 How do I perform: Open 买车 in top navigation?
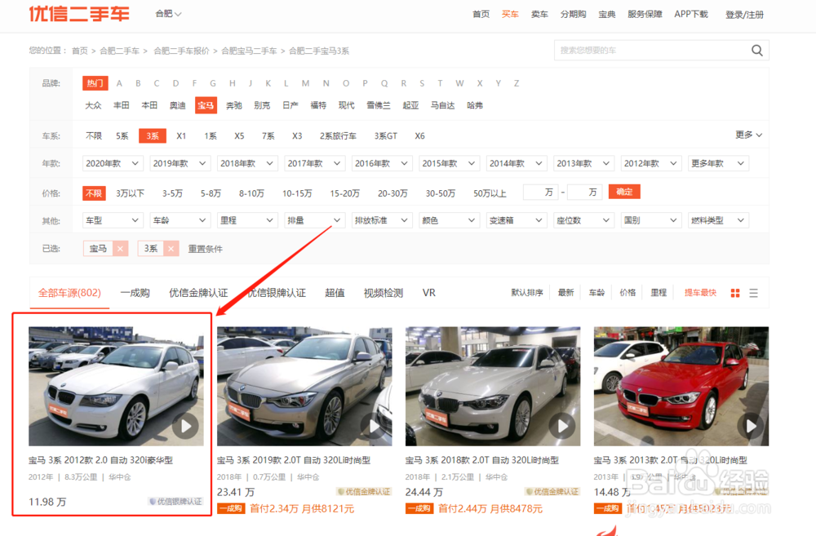tap(510, 15)
